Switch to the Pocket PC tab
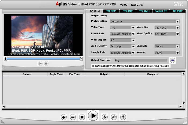This screenshot has height=125, width=188. pos(161,11)
